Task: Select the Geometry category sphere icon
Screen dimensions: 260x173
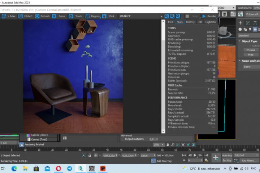Action: [240, 30]
